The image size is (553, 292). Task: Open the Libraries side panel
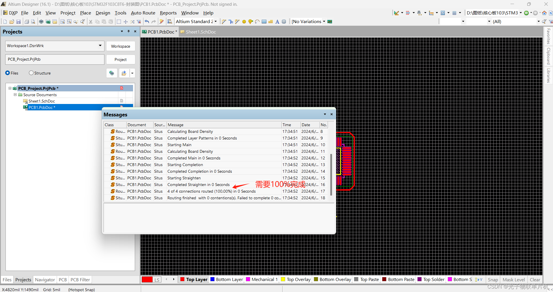tap(548, 76)
